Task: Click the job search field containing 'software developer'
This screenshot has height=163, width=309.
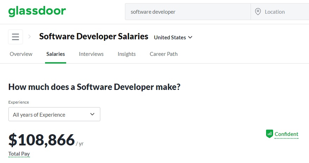Action: (x=188, y=12)
